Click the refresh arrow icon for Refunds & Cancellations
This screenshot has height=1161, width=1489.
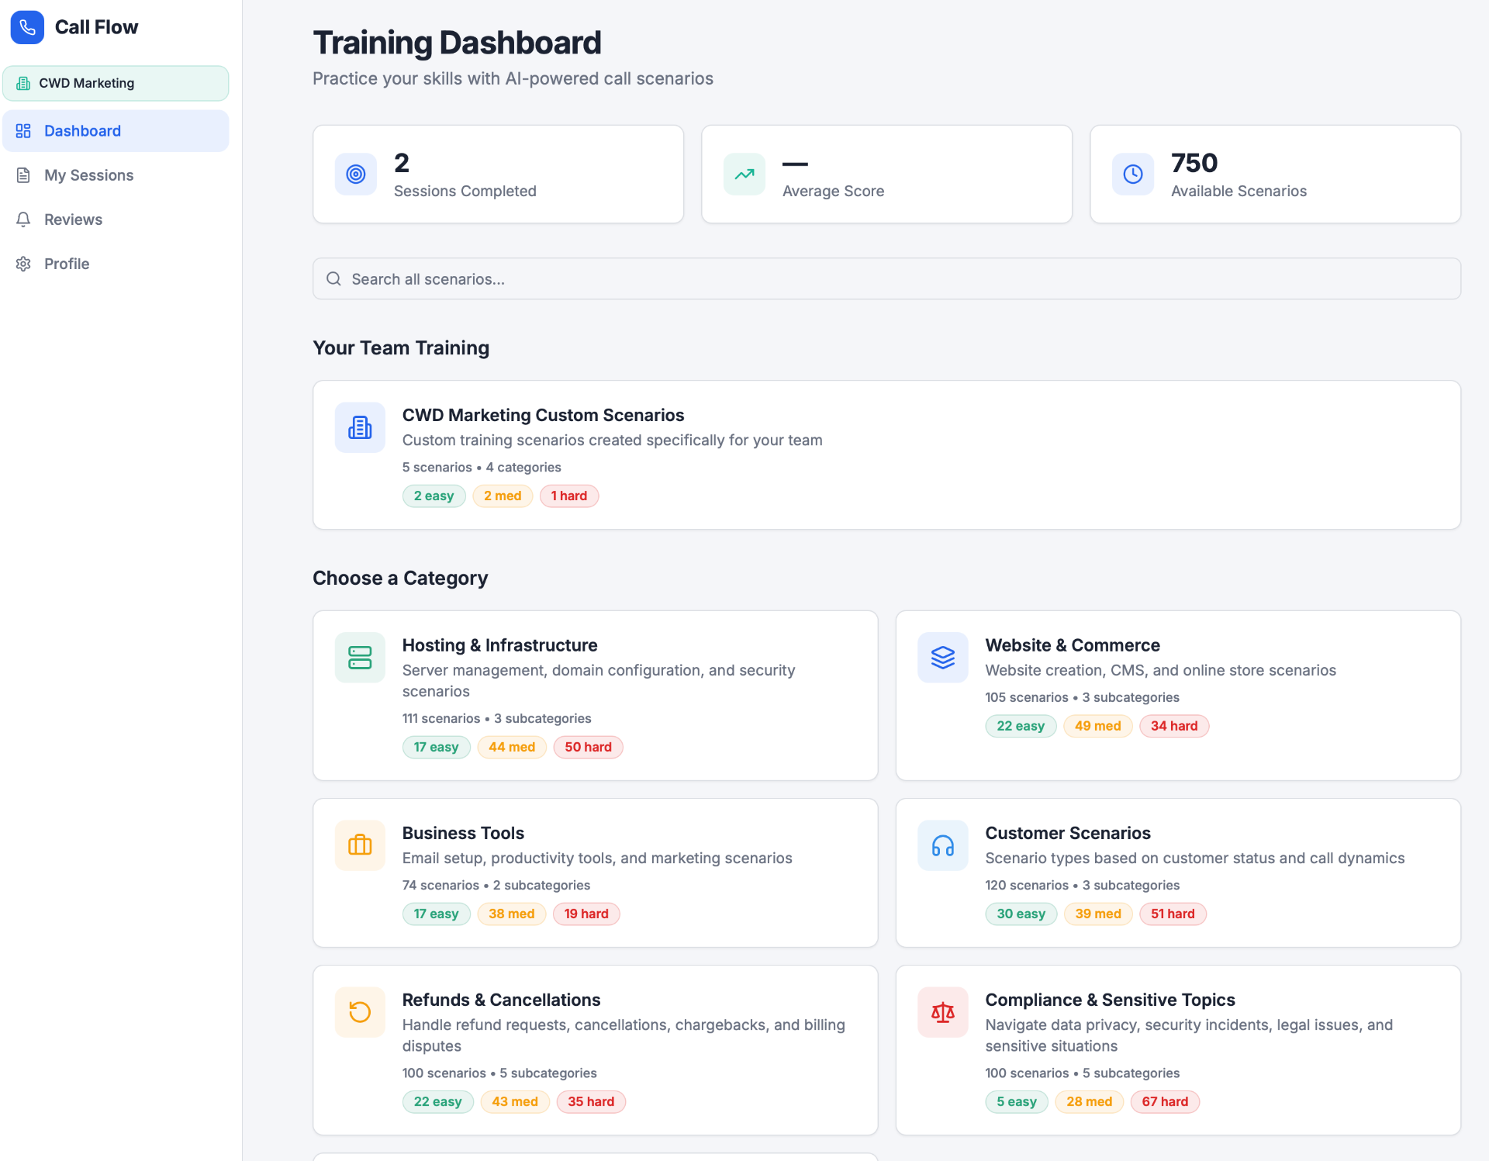[360, 1012]
